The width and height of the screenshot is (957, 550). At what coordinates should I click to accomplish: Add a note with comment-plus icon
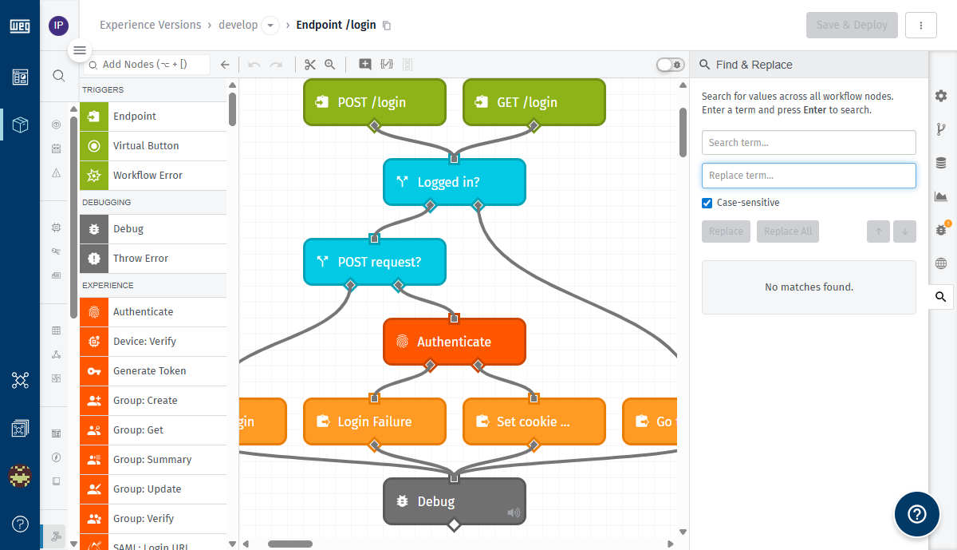click(x=365, y=65)
